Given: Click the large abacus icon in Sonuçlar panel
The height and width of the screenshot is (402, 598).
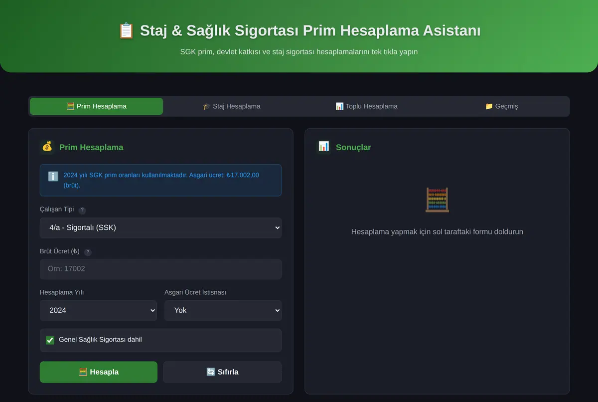Looking at the screenshot, I should coord(437,200).
